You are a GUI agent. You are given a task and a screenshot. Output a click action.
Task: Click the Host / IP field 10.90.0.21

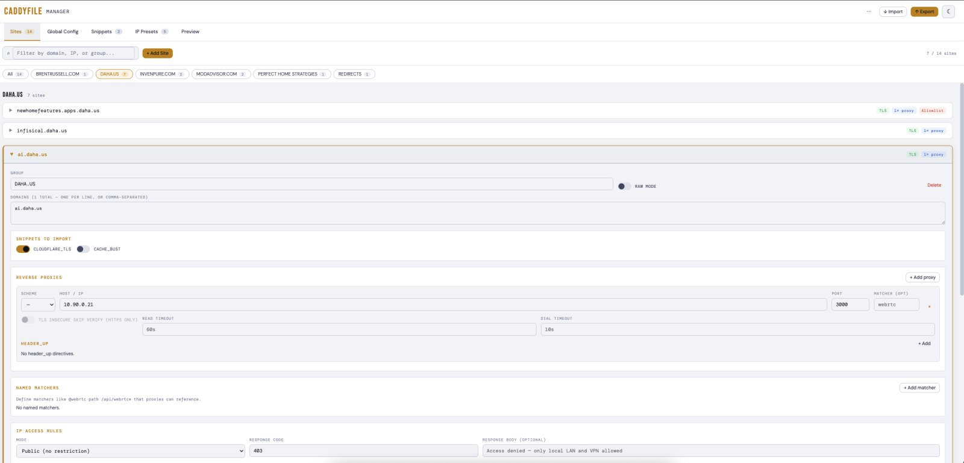[x=443, y=305]
